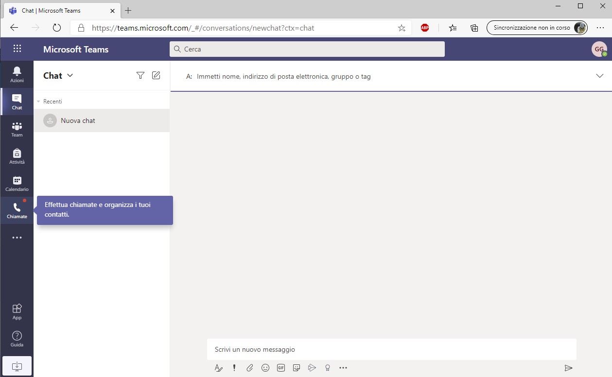Expand the recipient field chevron
Image resolution: width=612 pixels, height=377 pixels.
point(599,76)
